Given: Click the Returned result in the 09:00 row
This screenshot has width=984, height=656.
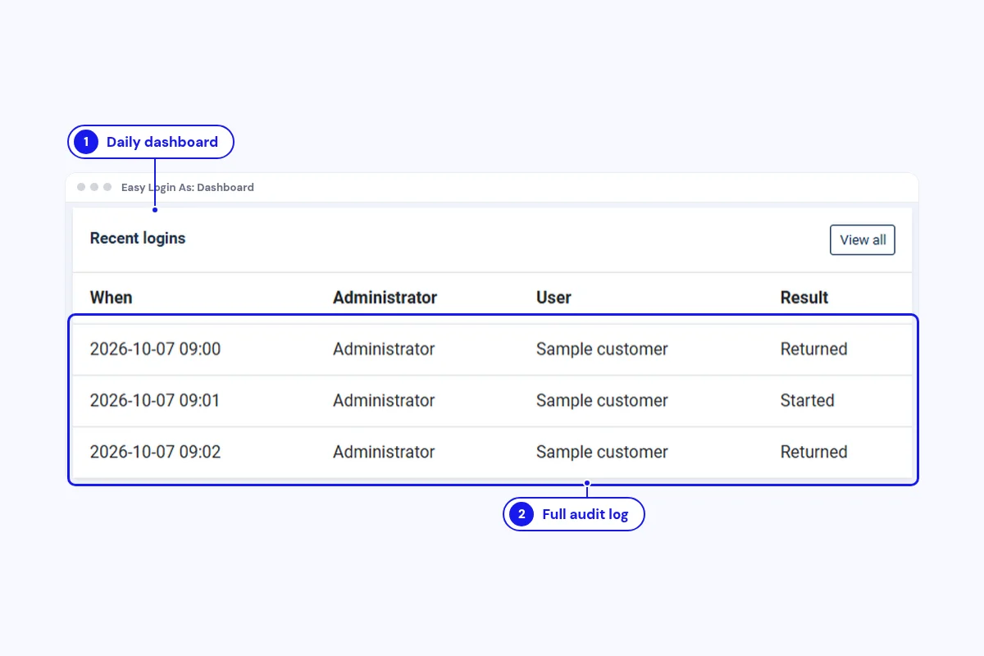Looking at the screenshot, I should [x=813, y=349].
